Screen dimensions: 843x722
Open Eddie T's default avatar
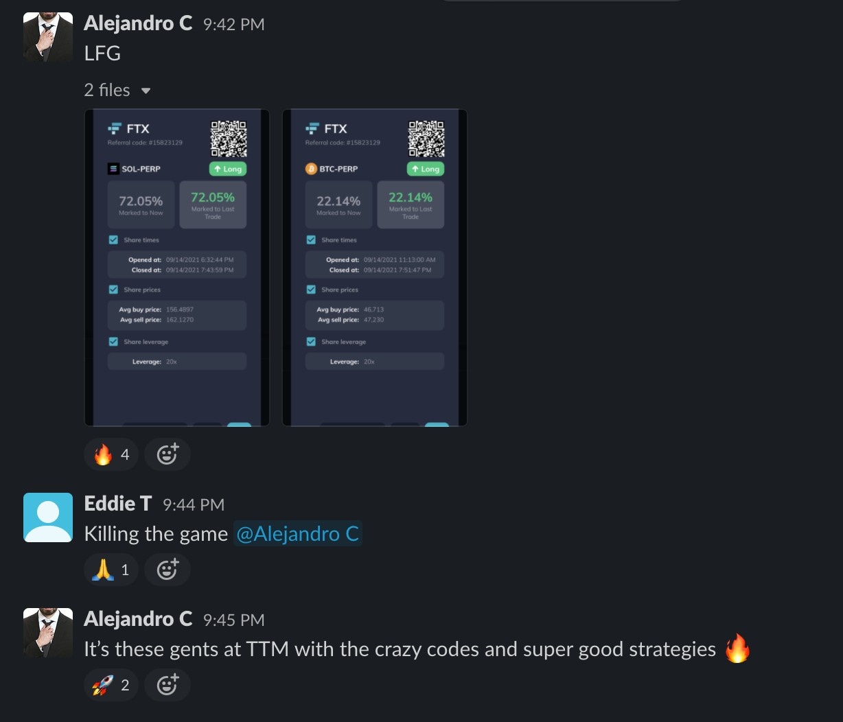[48, 517]
